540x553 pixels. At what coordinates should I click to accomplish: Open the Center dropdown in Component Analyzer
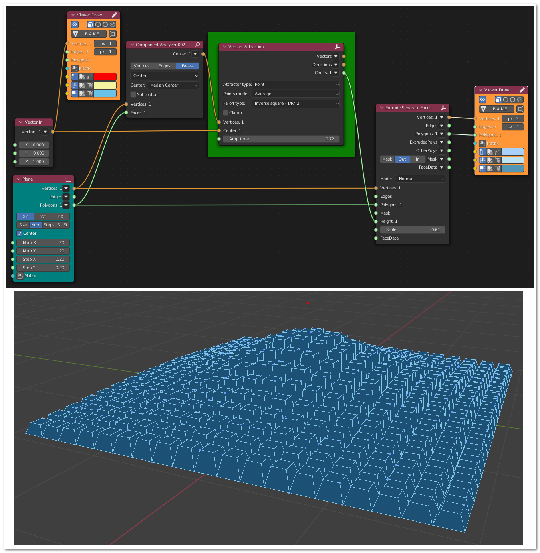pos(165,75)
